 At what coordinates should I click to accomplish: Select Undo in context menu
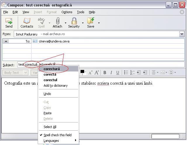[58, 94]
